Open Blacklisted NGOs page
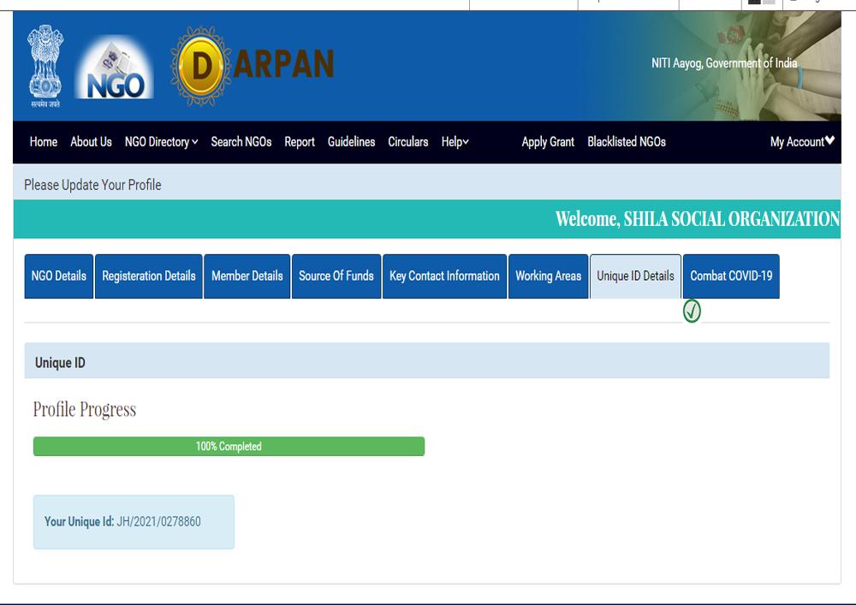This screenshot has width=856, height=605. pyautogui.click(x=627, y=142)
